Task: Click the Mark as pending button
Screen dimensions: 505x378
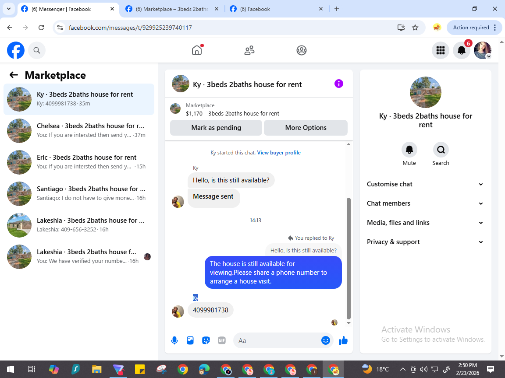Action: click(x=216, y=128)
